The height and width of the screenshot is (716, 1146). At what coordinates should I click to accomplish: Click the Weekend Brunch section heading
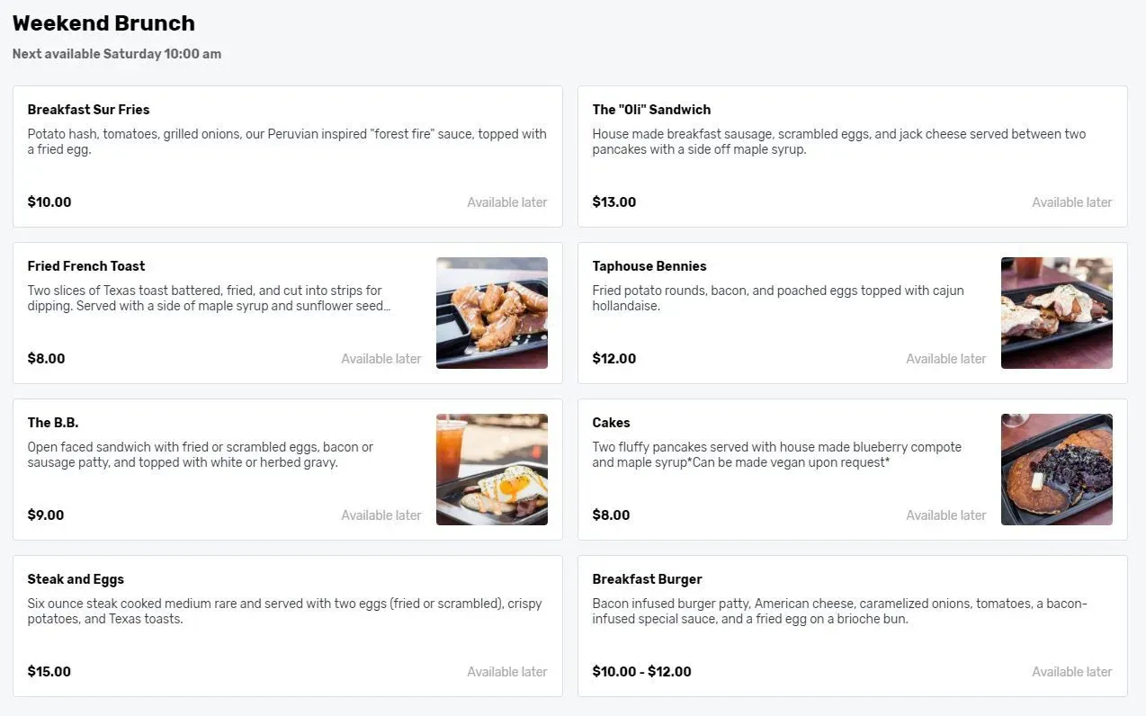point(103,23)
